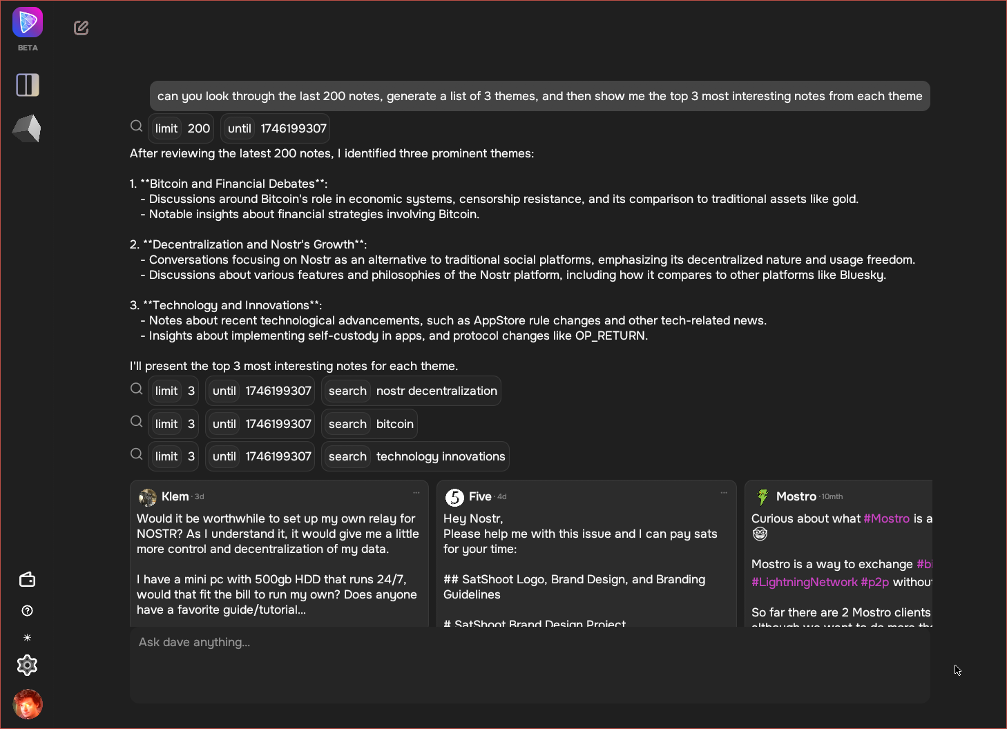Click the 'until 1746199307' chip beside limit 200
This screenshot has width=1007, height=729.
276,128
